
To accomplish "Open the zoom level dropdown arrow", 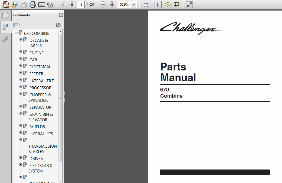I will point(134,5).
